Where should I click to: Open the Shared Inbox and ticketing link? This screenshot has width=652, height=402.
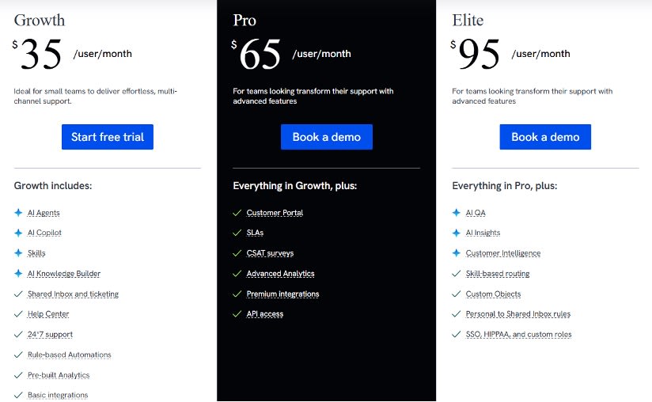pyautogui.click(x=73, y=294)
